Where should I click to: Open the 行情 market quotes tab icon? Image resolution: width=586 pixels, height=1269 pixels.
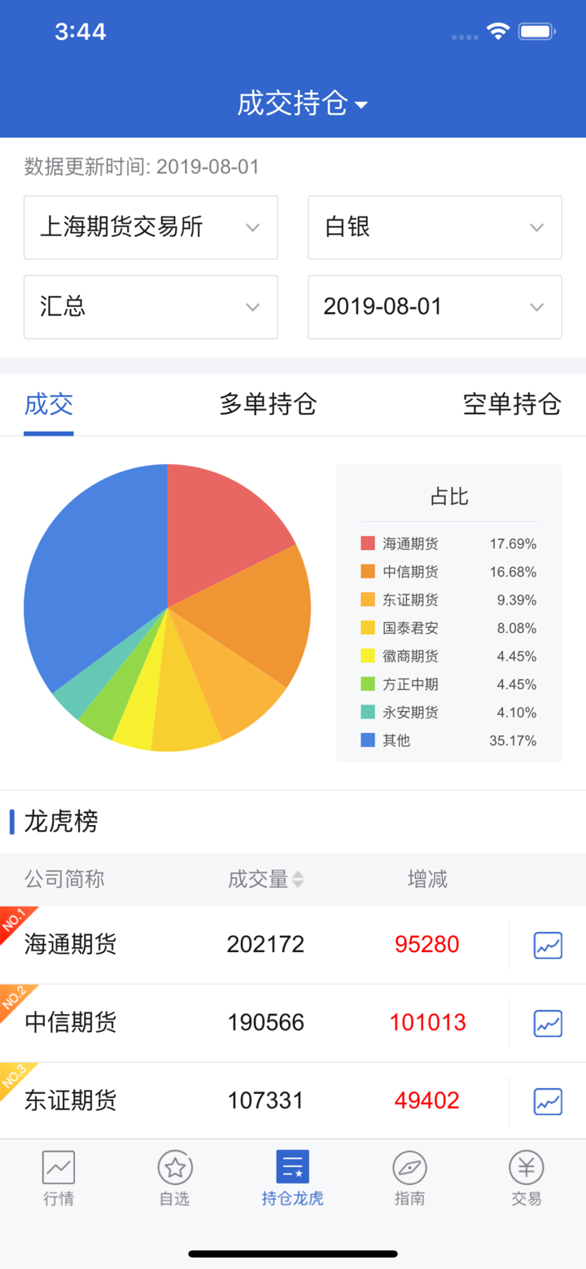(x=59, y=1167)
